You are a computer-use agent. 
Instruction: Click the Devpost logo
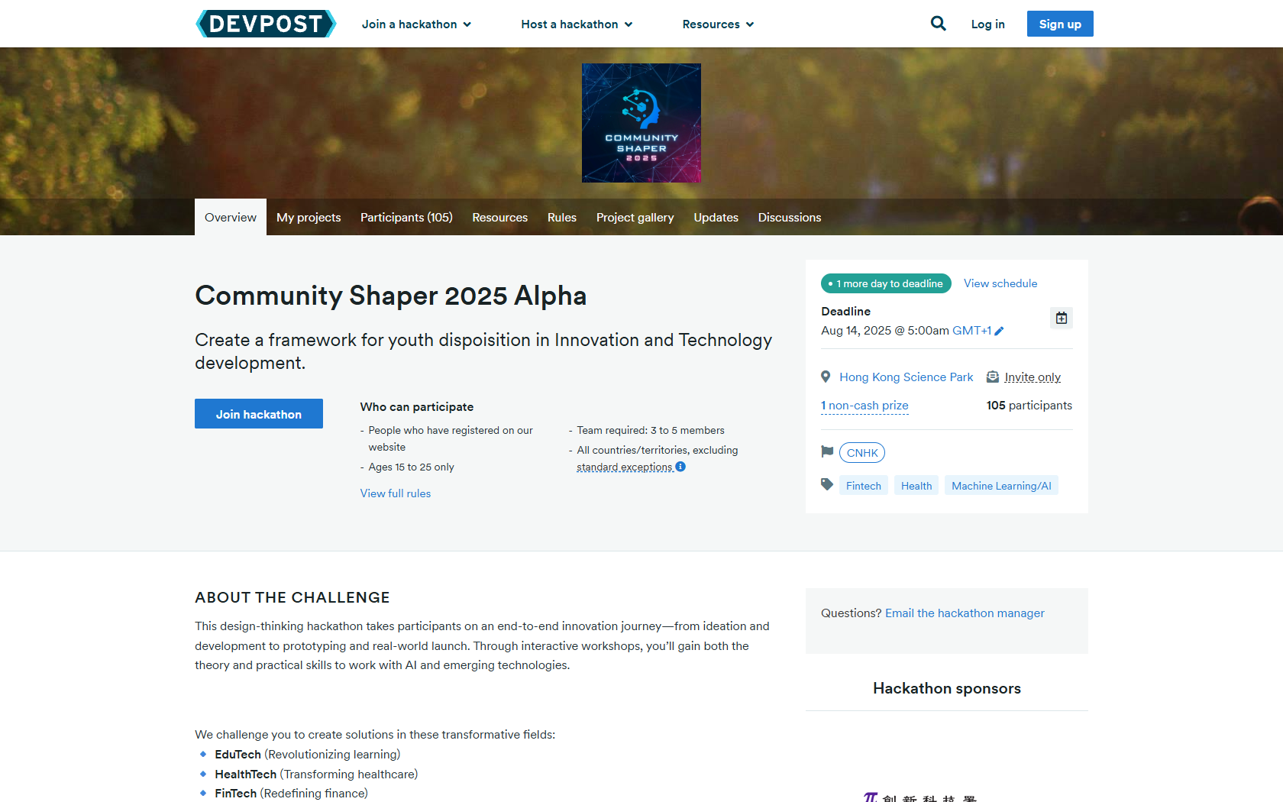pos(266,24)
